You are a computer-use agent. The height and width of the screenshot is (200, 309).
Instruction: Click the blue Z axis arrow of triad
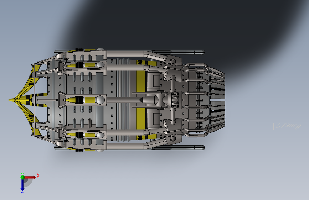point(22,185)
